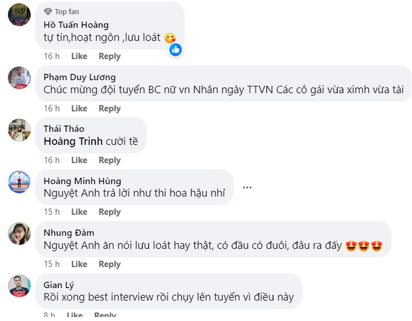The image size is (412, 321).
Task: Click Nhung Đàm's profile avatar
Action: (19, 233)
